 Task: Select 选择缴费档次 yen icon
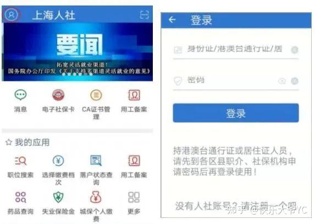(58, 161)
